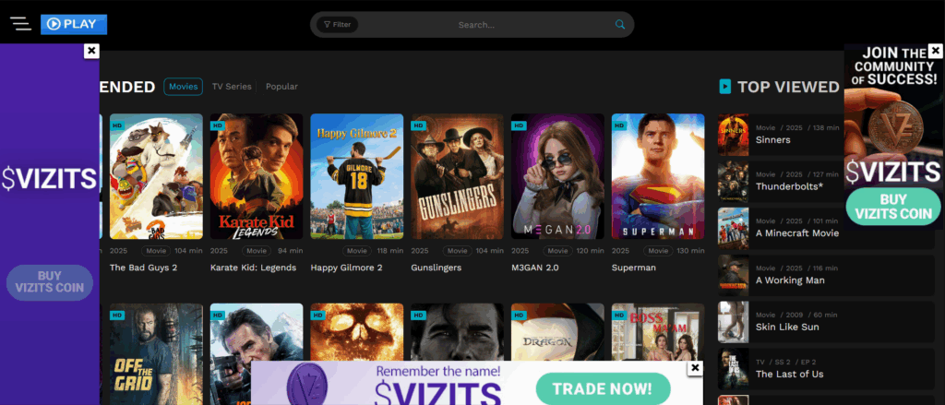
Task: Open the Happy Gilmore 2 poster
Action: (356, 176)
